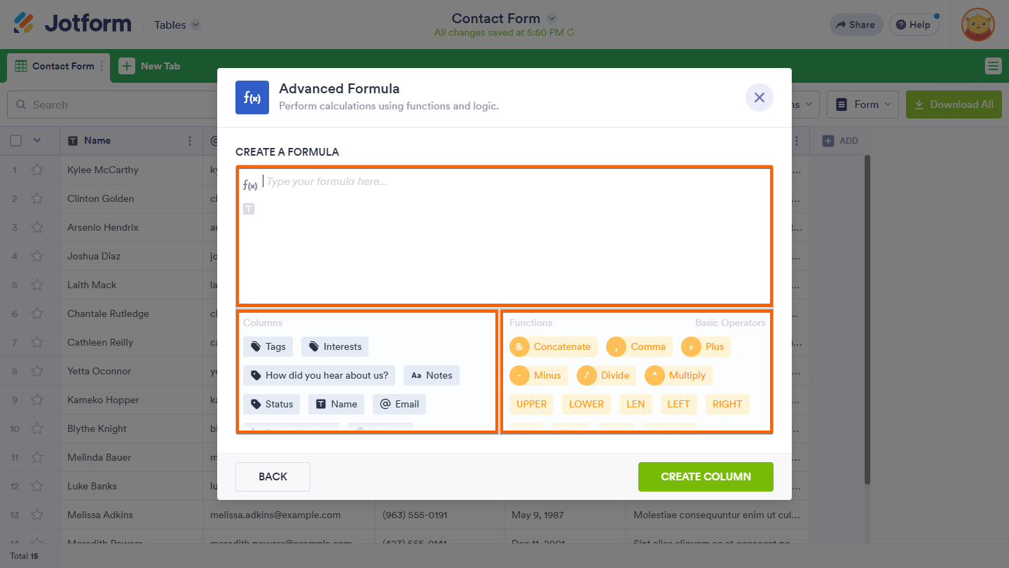Click the table's vertical scrollbar
The width and height of the screenshot is (1009, 568).
pos(867,316)
